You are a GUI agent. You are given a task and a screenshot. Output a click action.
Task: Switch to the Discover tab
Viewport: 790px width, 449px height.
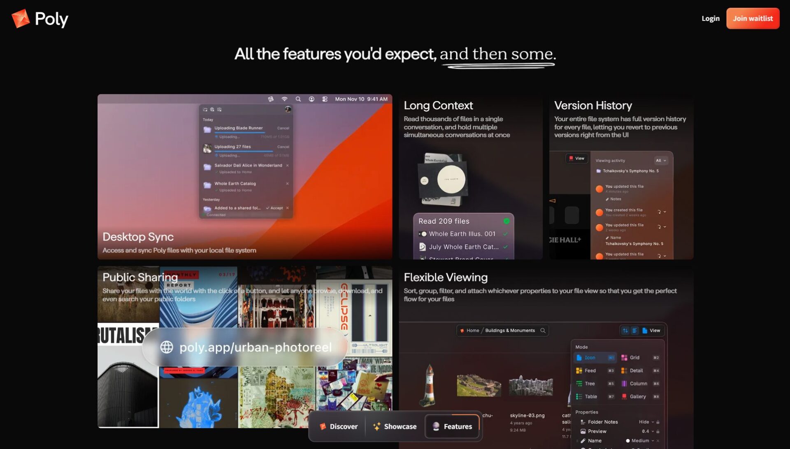coord(339,426)
